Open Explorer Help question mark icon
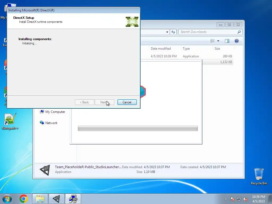272x204 pixels. (237, 41)
